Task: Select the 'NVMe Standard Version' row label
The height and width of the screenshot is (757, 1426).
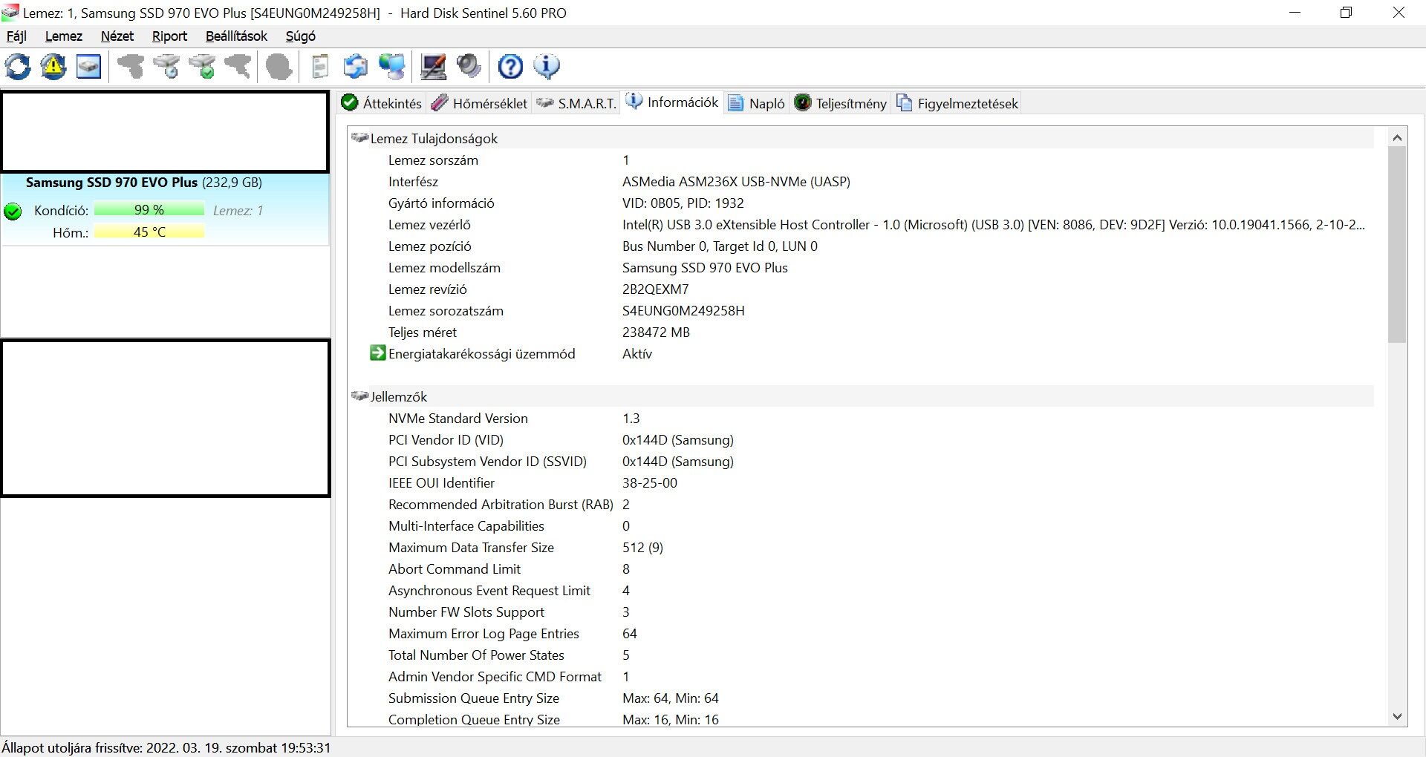Action: pos(458,419)
